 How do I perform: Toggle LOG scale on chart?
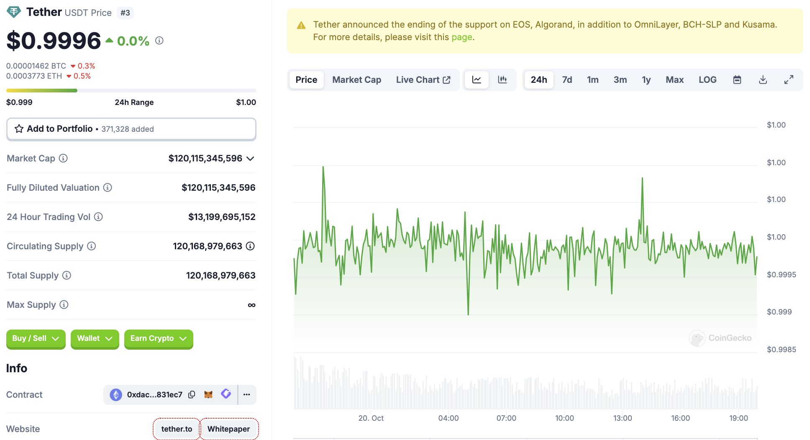[x=707, y=79]
